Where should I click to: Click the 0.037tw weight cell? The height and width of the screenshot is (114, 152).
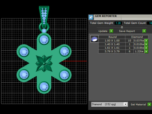click(139, 41)
